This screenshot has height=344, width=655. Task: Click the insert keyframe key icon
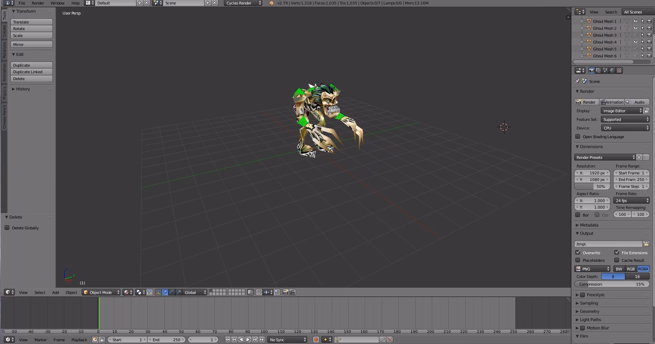click(x=382, y=340)
